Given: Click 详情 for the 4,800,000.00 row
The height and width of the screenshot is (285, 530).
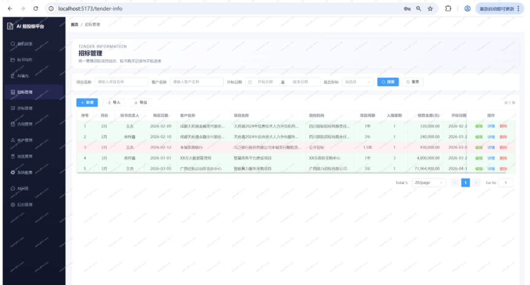Looking at the screenshot, I should tap(491, 158).
